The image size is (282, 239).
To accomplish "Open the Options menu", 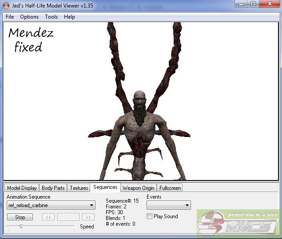I will (x=29, y=17).
